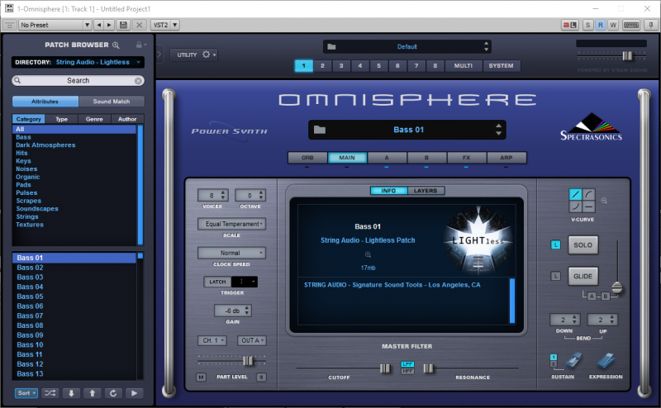The width and height of the screenshot is (661, 408).
Task: Open the trigger mode dropdown next to Latch
Action: (x=245, y=282)
